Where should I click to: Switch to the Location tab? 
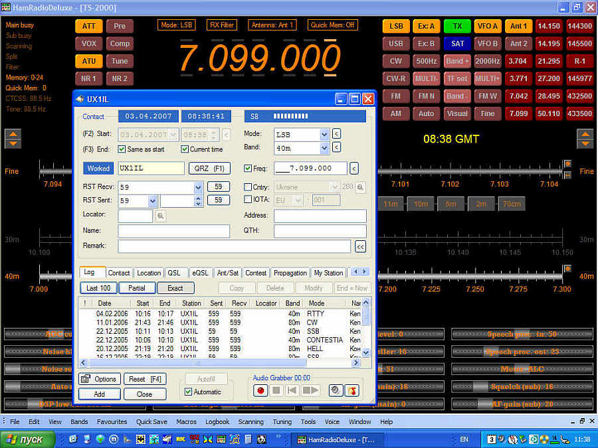(149, 273)
